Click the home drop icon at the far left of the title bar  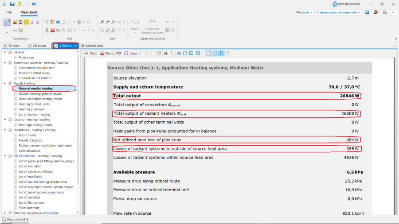coord(4,4)
